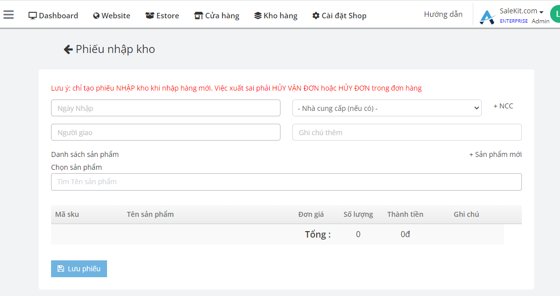Focus the Ngày Nhập date field
This screenshot has width=560, height=296.
click(166, 108)
